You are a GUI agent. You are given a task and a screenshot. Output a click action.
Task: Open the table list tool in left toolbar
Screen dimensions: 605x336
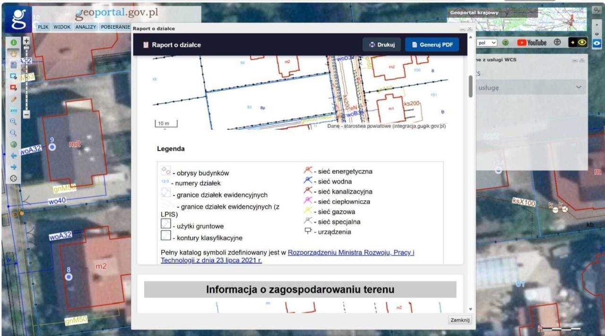14,65
